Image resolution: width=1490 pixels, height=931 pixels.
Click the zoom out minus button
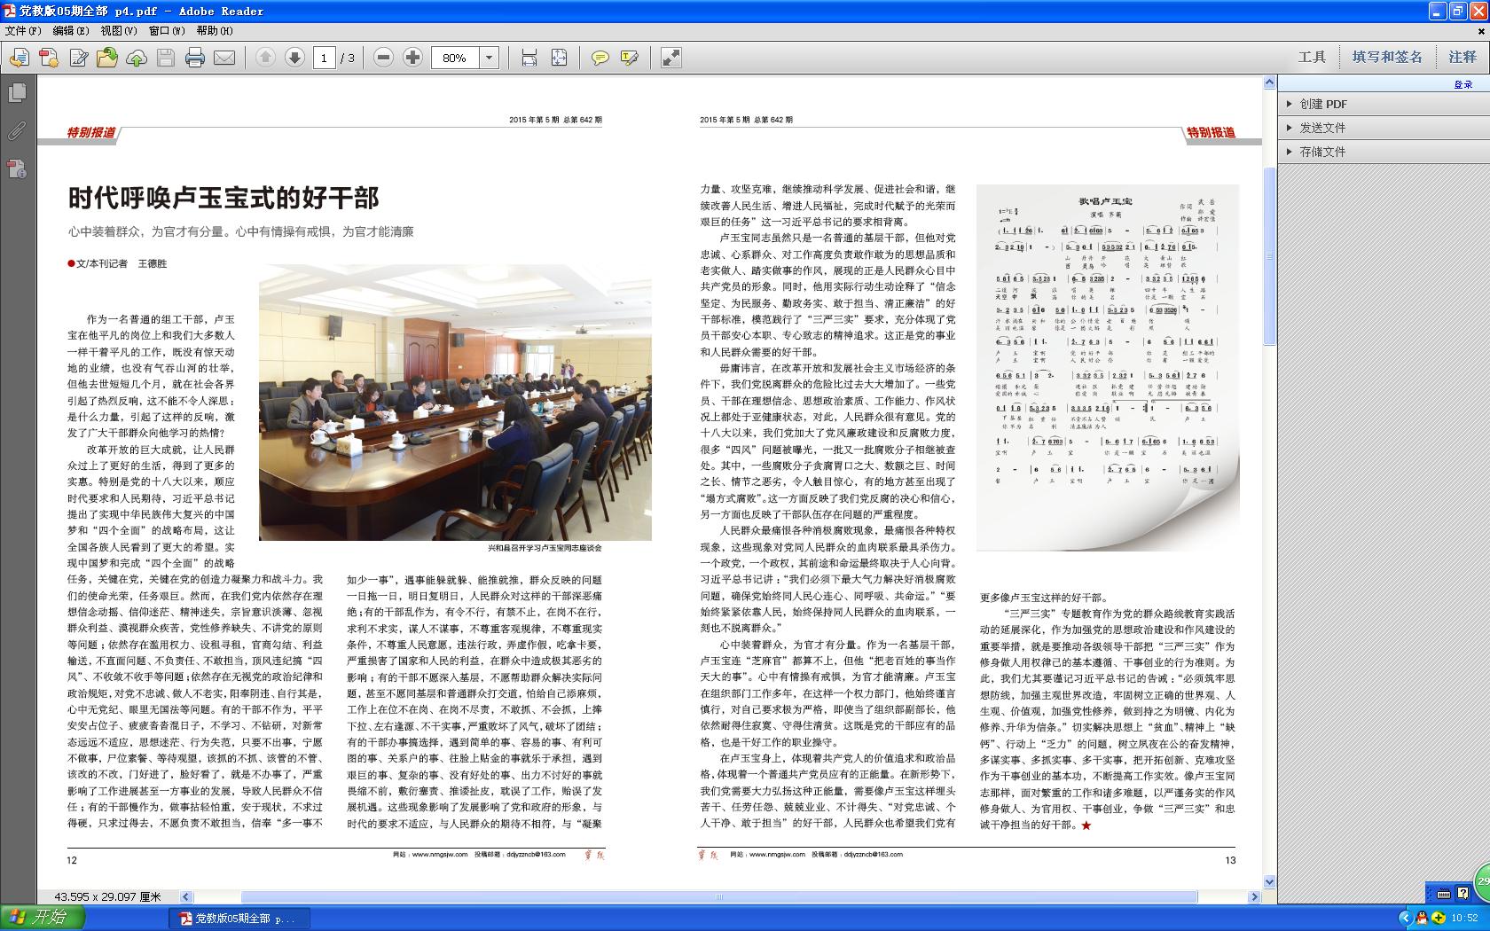[383, 58]
